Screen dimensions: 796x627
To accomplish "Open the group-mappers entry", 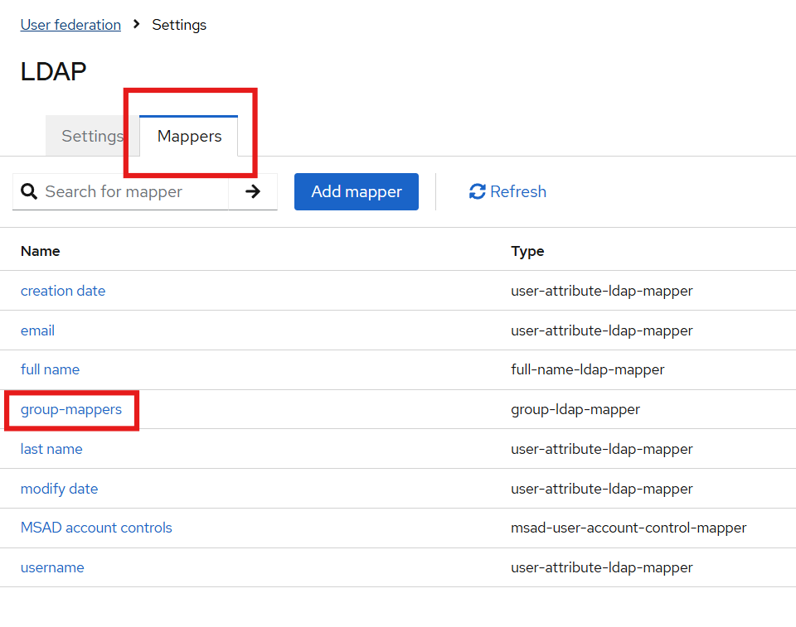I will tap(71, 409).
